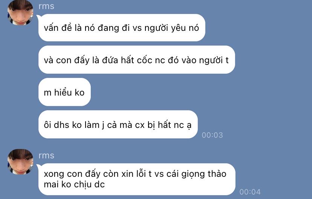The height and width of the screenshot is (199, 312).
Task: Click the word "thảo" in last message
Action: 217,174
